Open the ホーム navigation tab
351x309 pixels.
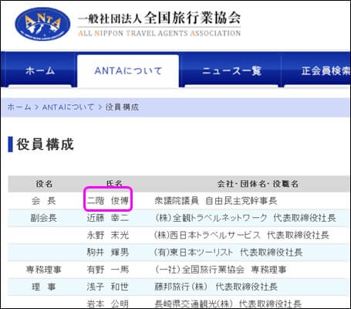click(x=40, y=70)
